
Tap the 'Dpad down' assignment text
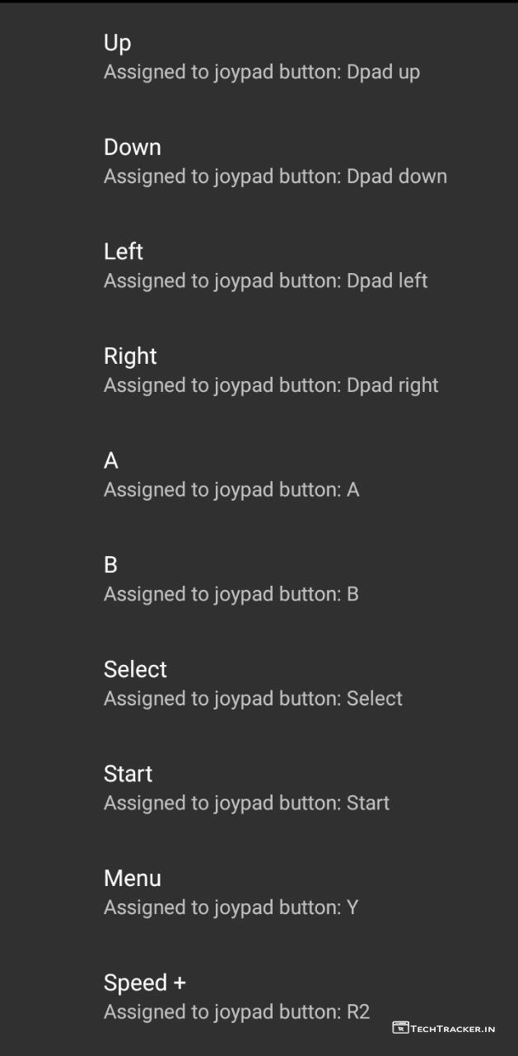tap(275, 177)
